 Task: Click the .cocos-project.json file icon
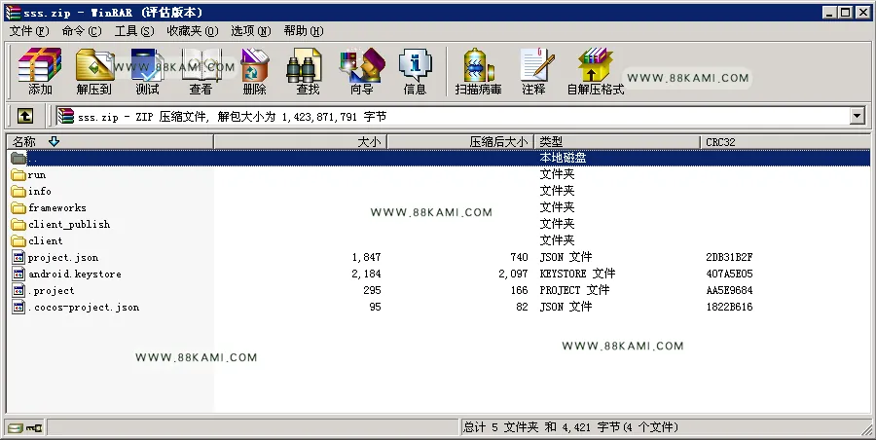coord(18,307)
